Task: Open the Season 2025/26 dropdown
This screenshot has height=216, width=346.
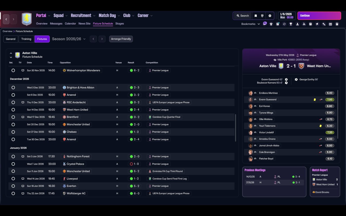Action: (69, 39)
